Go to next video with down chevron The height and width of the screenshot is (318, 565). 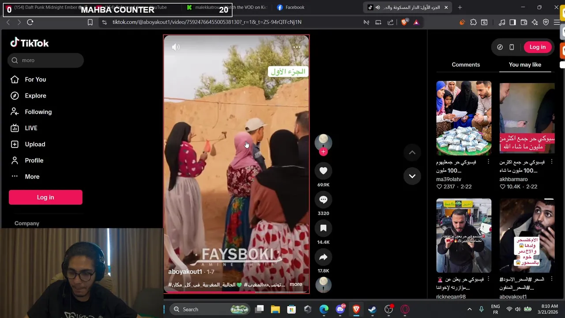(412, 176)
